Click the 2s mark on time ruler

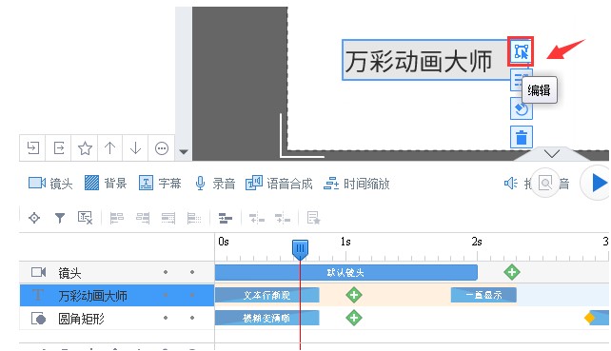pos(477,242)
